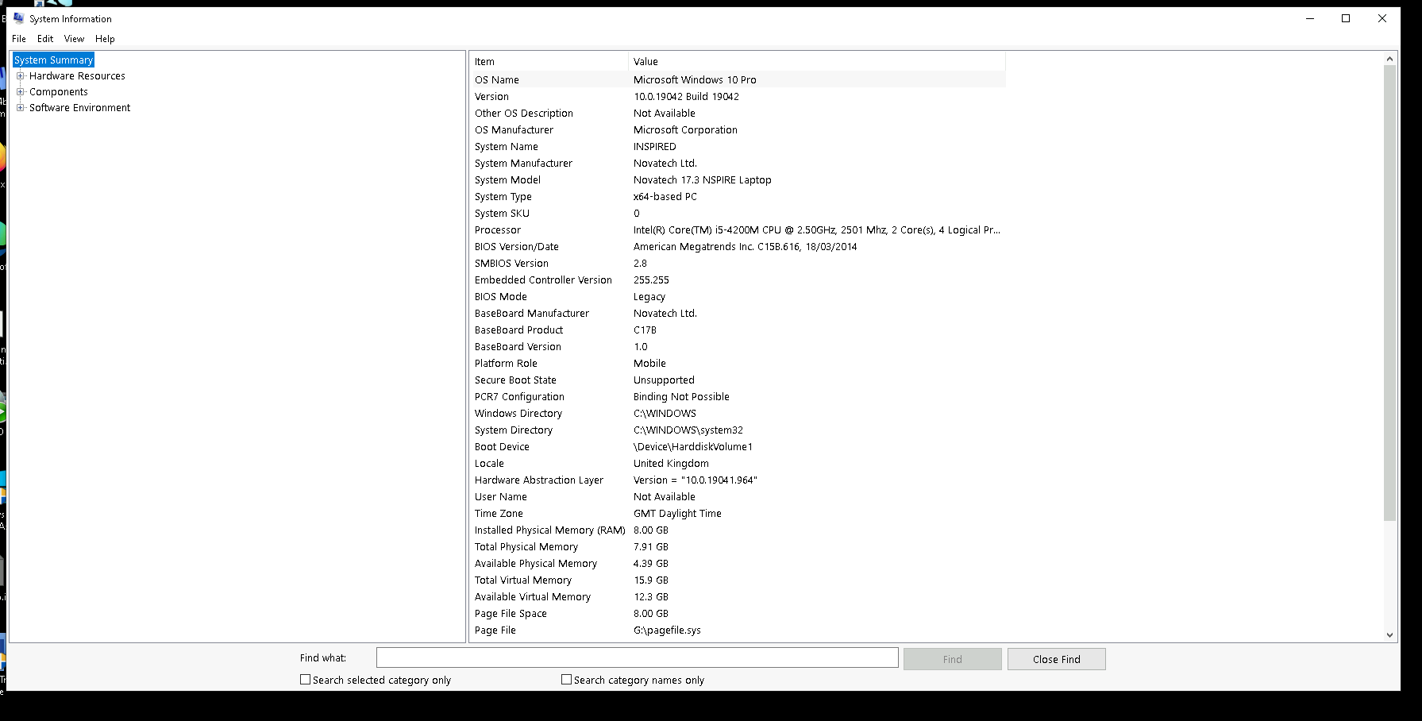Select the Software Environment tree item
The image size is (1422, 721).
point(79,108)
